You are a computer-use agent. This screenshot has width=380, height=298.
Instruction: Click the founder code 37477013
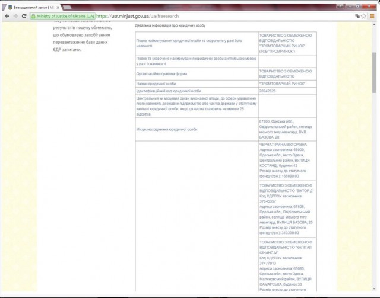(268, 263)
